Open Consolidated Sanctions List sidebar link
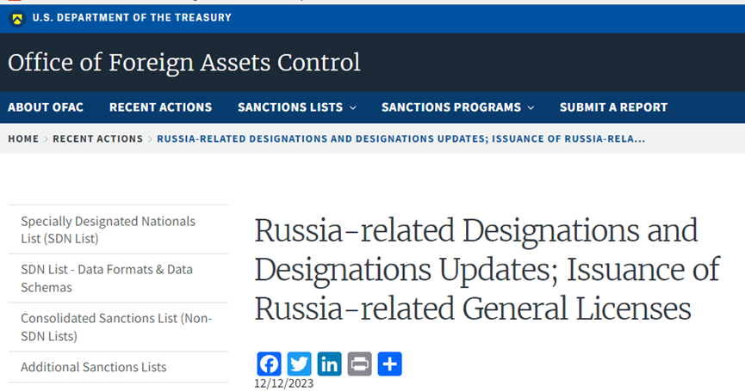The width and height of the screenshot is (745, 391). [116, 327]
